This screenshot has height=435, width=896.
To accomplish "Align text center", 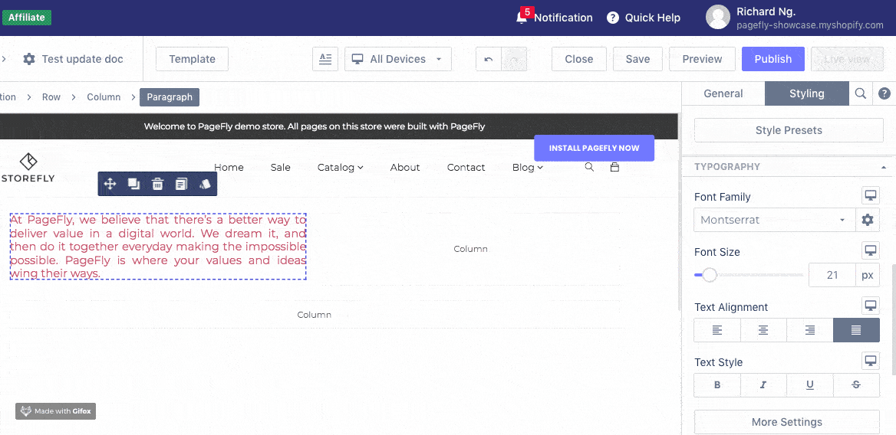I will (763, 330).
